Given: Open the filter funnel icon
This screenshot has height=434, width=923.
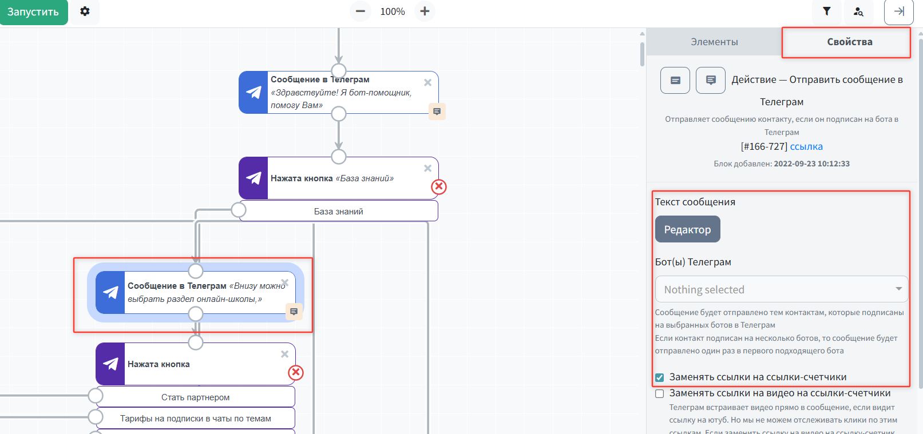Looking at the screenshot, I should (826, 11).
